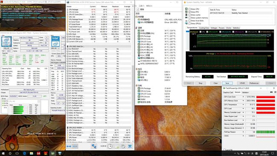This screenshot has height=156, width=277.
Task: Toggle Stress local disks checkbox
Action: [189, 20]
